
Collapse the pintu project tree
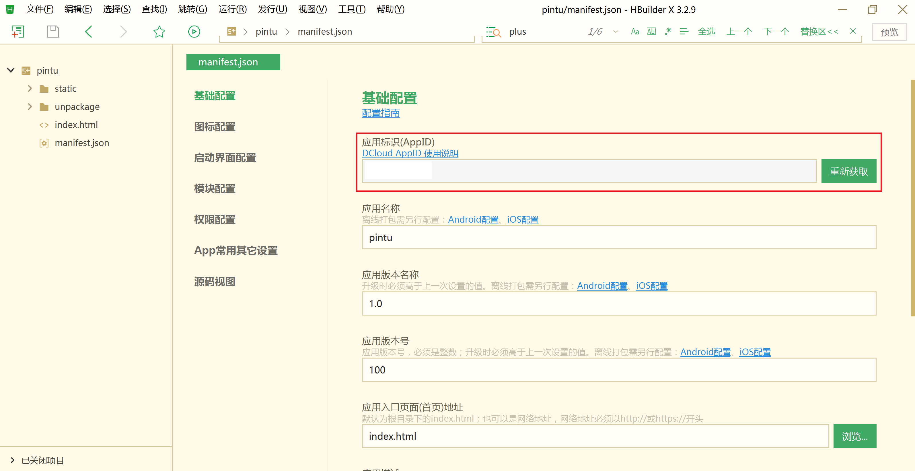[x=11, y=70]
